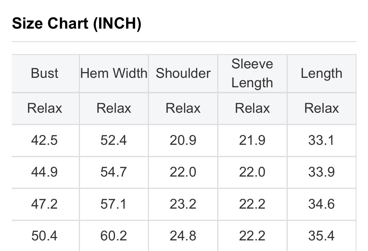Select the Hem Width column header
Image resolution: width=368 pixels, height=251 pixels.
click(114, 73)
